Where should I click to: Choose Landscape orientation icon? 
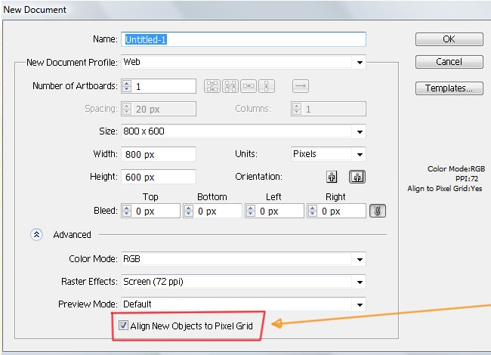point(356,177)
